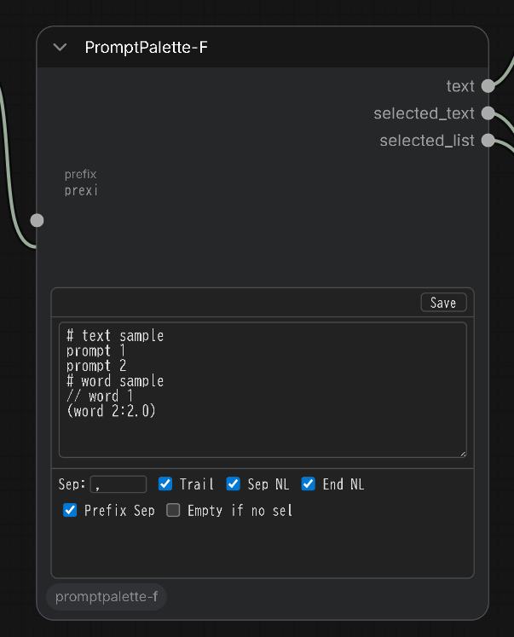The image size is (514, 637).
Task: Click the text area resize handle
Action: (463, 454)
